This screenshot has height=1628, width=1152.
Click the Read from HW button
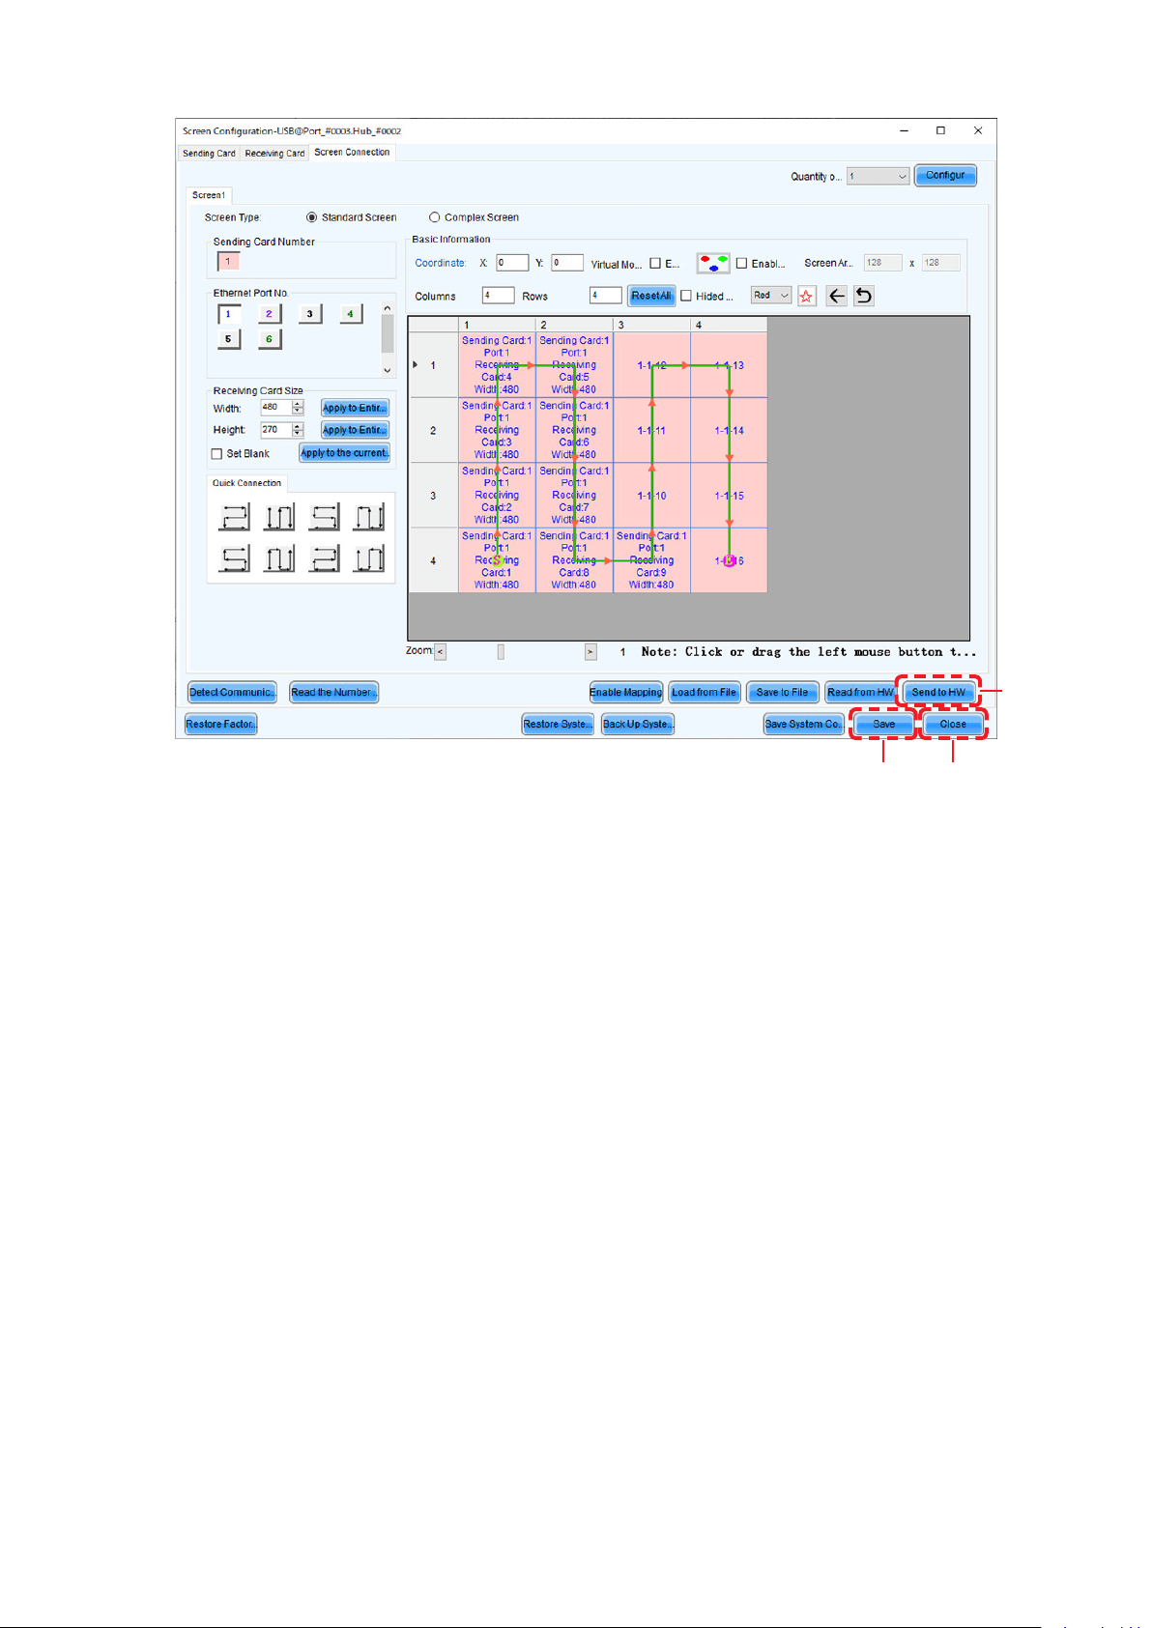[x=860, y=692]
